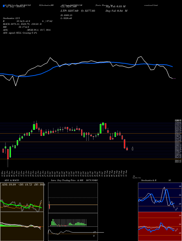This screenshot has width=182, height=241.
Task: Click the '(MGR) 38.1, 13.7, 30.6' ADX values
Action: coord(39,30)
